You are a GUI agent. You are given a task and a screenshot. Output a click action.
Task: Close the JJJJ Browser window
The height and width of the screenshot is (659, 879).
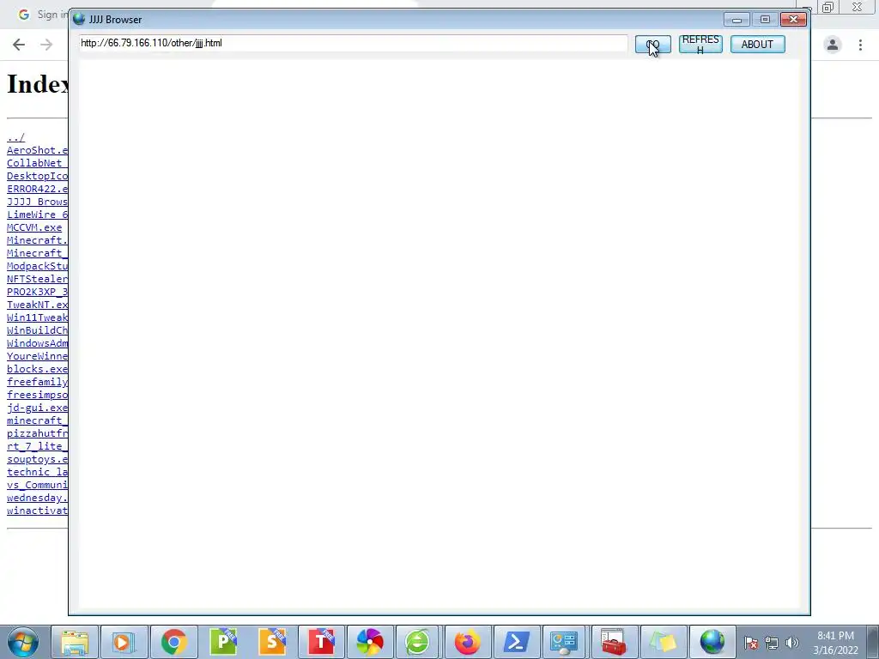pyautogui.click(x=793, y=20)
